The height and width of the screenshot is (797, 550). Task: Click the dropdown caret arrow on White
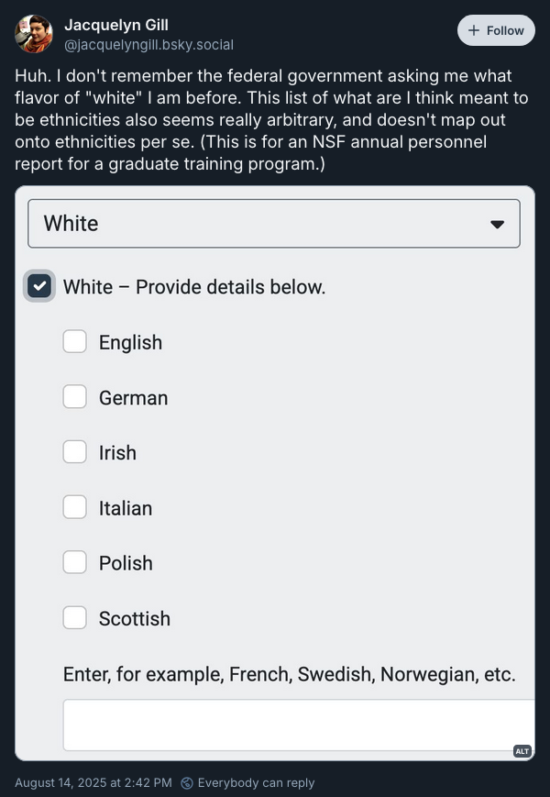497,224
